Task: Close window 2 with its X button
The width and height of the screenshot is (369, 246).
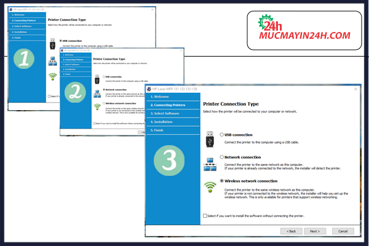Action: click(x=181, y=50)
